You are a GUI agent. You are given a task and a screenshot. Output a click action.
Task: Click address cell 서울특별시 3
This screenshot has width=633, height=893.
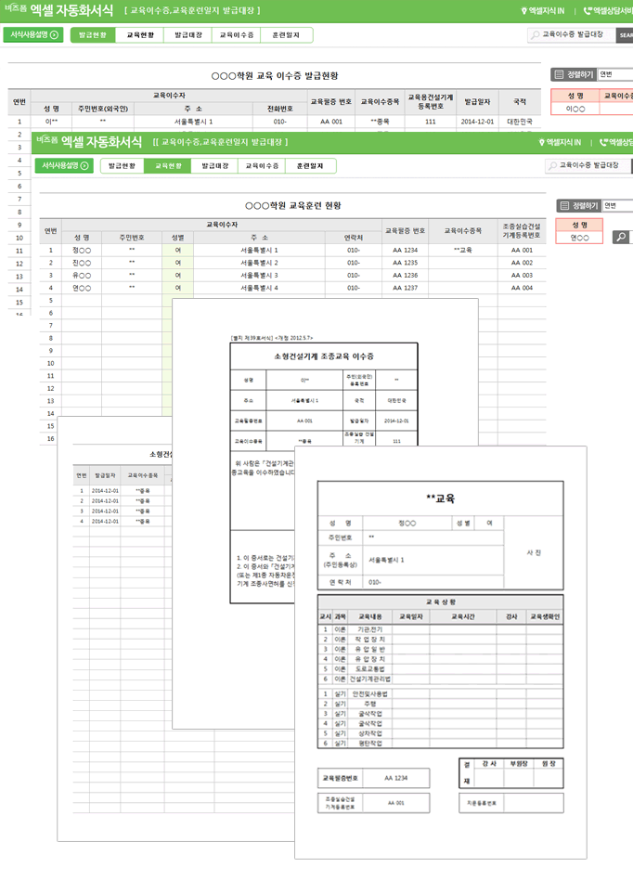coord(259,275)
